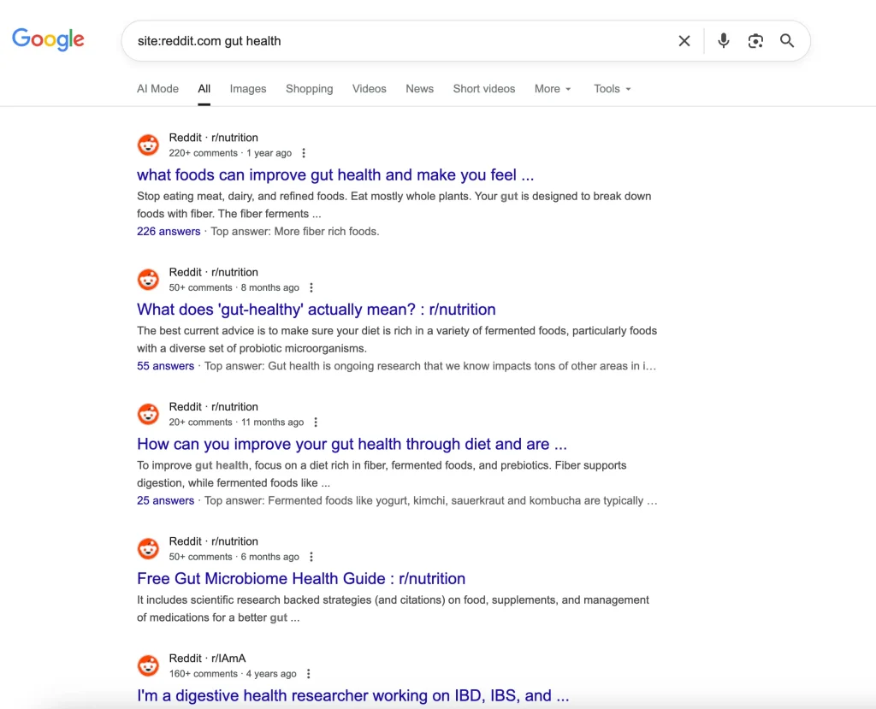This screenshot has height=709, width=876.
Task: Open three-dot menu for first Reddit result
Action: pyautogui.click(x=304, y=153)
